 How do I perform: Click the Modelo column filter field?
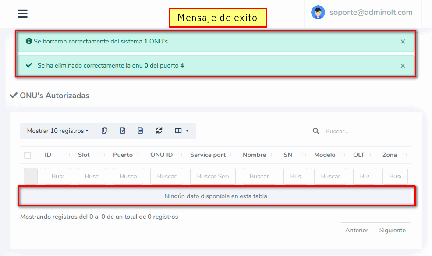330,176
